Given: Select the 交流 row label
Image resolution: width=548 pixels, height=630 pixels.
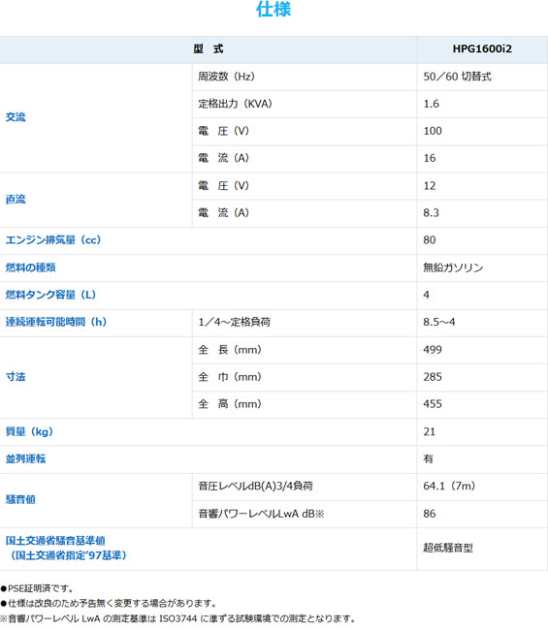Looking at the screenshot, I should coord(16,117).
